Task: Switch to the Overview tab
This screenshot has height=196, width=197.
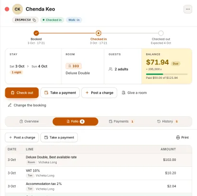Action: coord(29,122)
